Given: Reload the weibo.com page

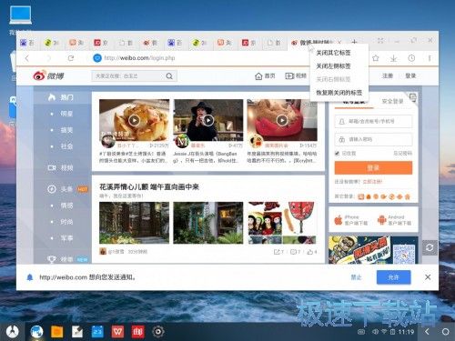Looking at the screenshot, I should click(71, 58).
